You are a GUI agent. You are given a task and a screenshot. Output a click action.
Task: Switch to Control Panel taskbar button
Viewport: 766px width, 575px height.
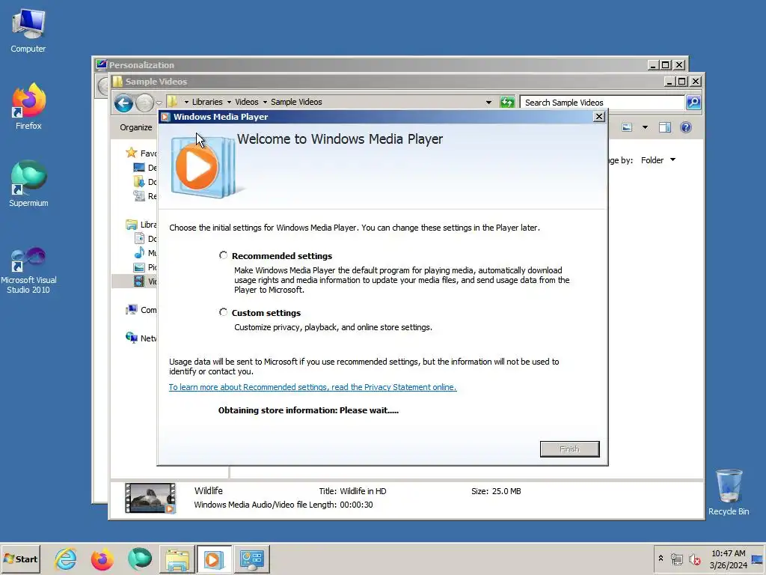252,559
